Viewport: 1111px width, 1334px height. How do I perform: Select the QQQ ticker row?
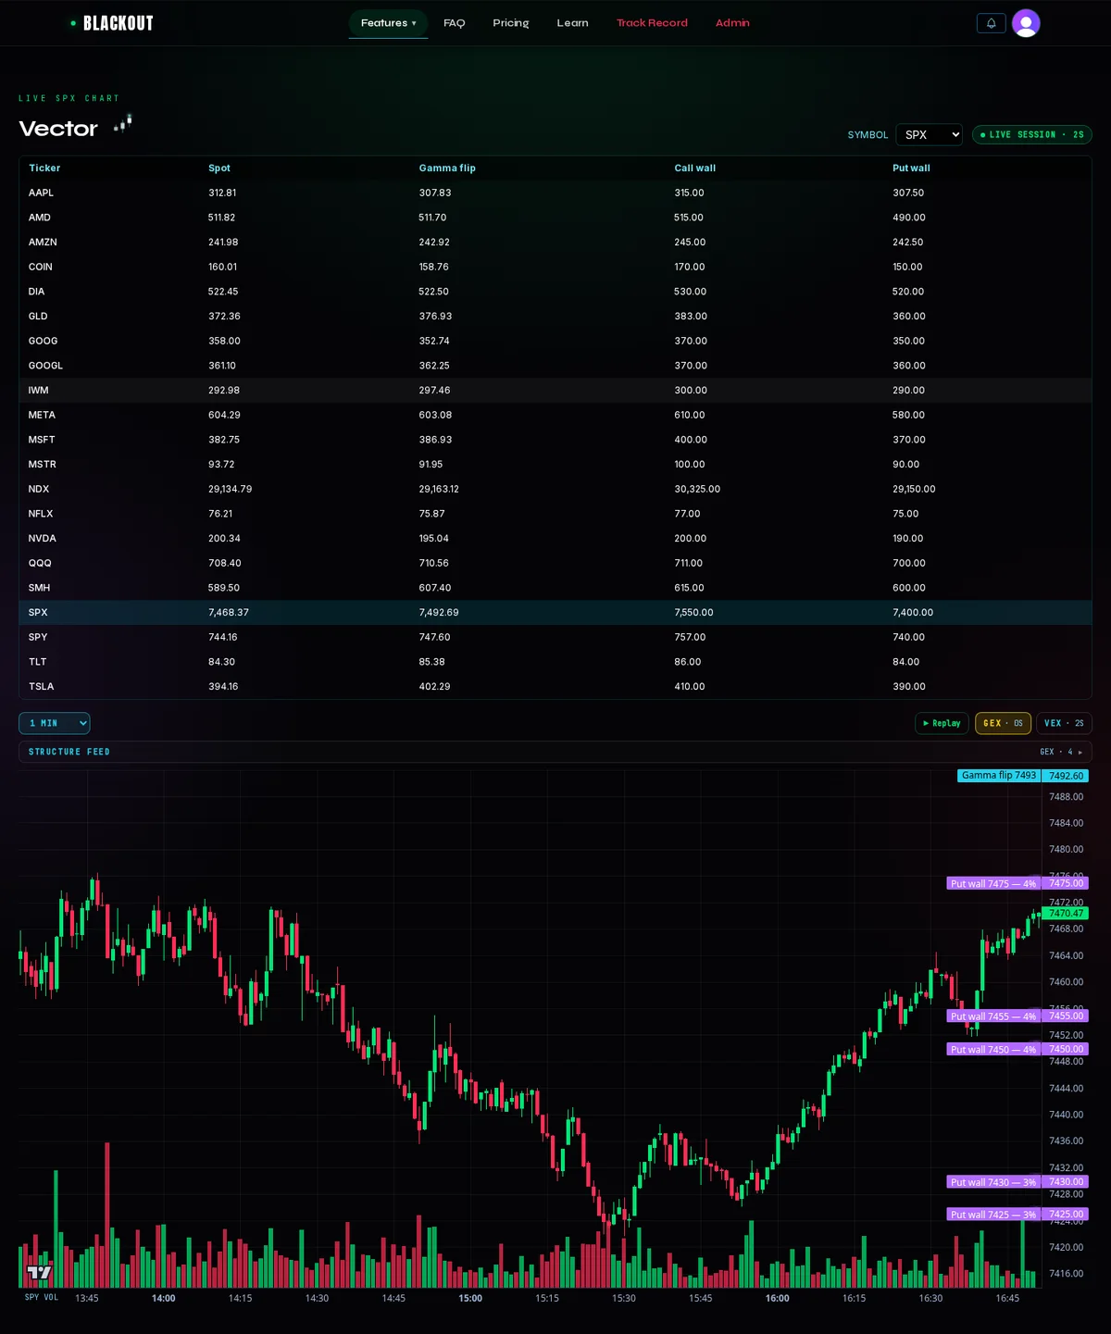pyautogui.click(x=555, y=563)
